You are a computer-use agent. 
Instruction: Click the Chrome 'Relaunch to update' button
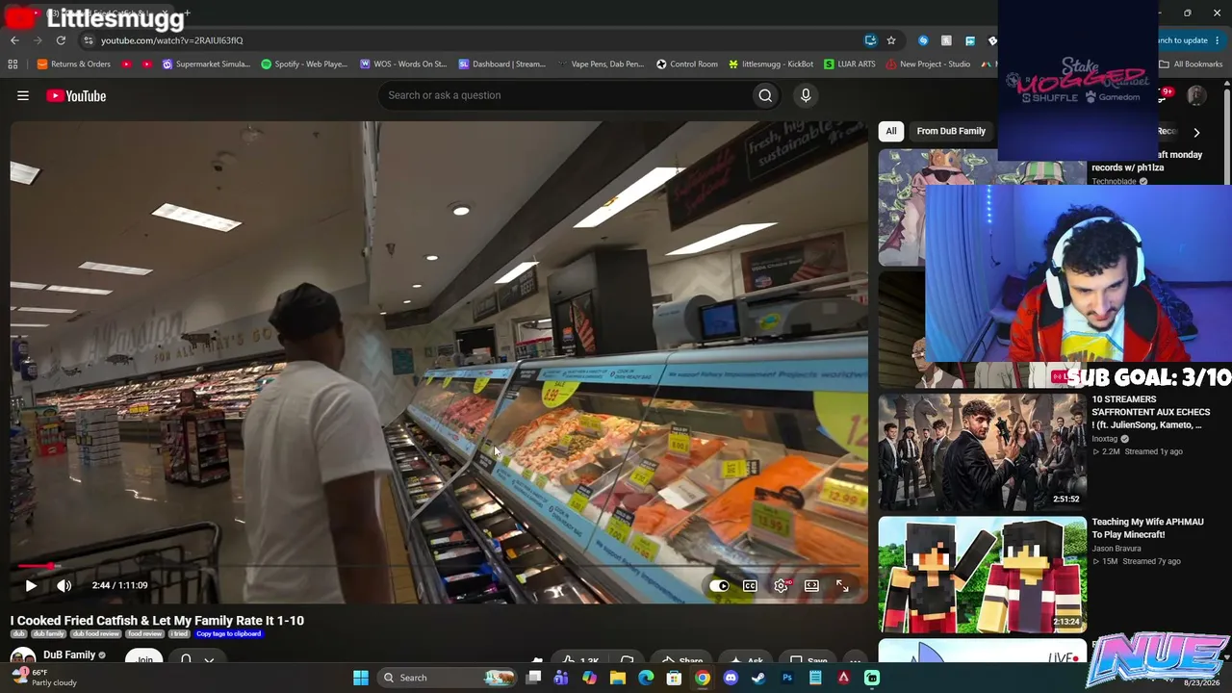tap(1184, 40)
